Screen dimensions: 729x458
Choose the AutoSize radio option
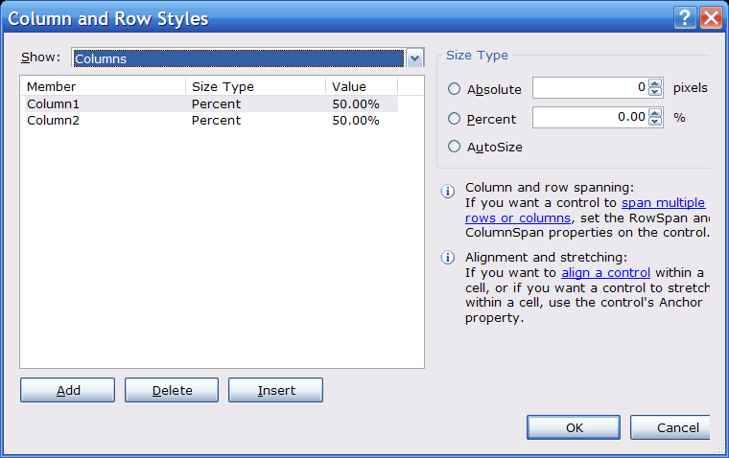click(x=455, y=148)
